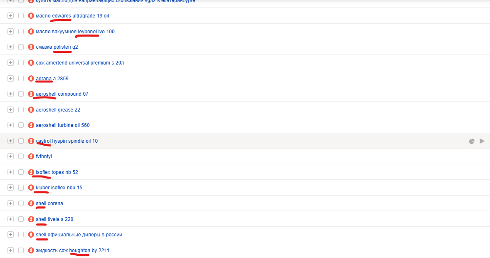The height and width of the screenshot is (258, 490).
Task: Tick the checkbox for "adrana a 2859"
Action: 21,78
